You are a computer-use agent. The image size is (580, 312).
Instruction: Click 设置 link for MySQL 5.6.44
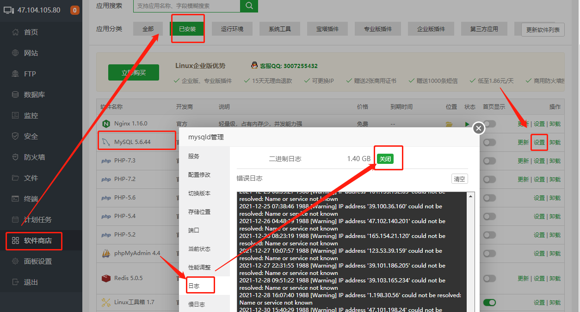click(x=539, y=143)
